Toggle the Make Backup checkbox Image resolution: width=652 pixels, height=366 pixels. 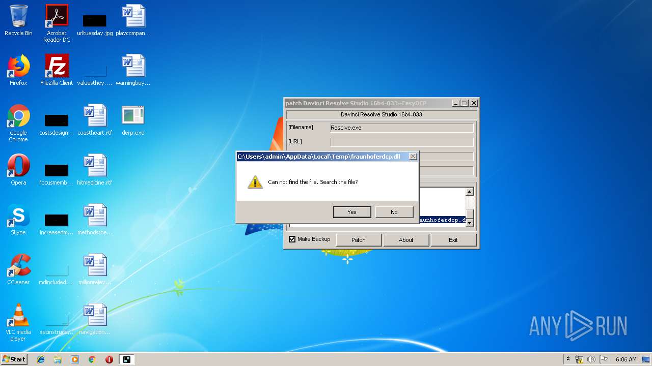coord(292,239)
